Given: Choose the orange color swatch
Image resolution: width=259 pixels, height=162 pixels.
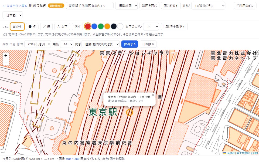Looking at the screenshot, I should tap(107, 26).
